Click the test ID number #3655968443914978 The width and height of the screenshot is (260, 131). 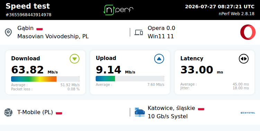click(x=28, y=15)
